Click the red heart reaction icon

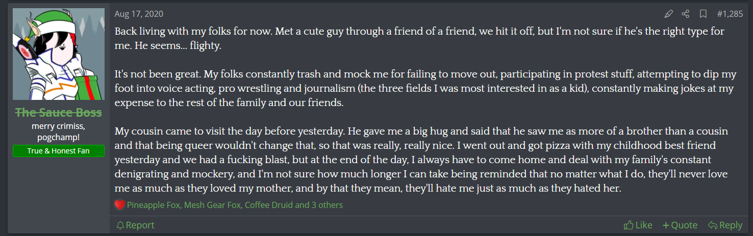(120, 205)
